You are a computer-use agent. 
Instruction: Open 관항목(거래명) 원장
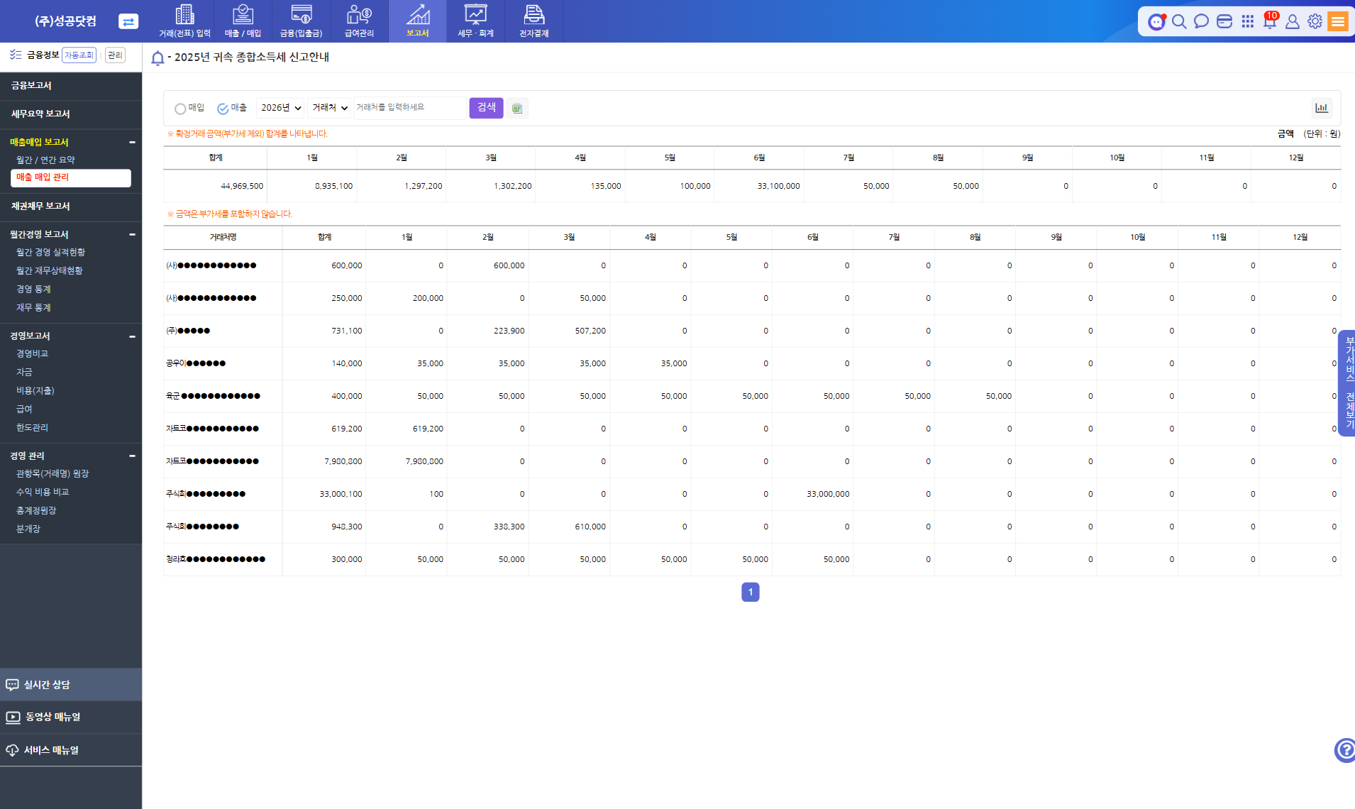[52, 474]
